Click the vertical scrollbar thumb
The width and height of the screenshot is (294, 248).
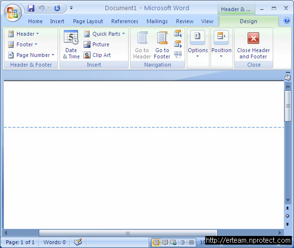click(288, 106)
